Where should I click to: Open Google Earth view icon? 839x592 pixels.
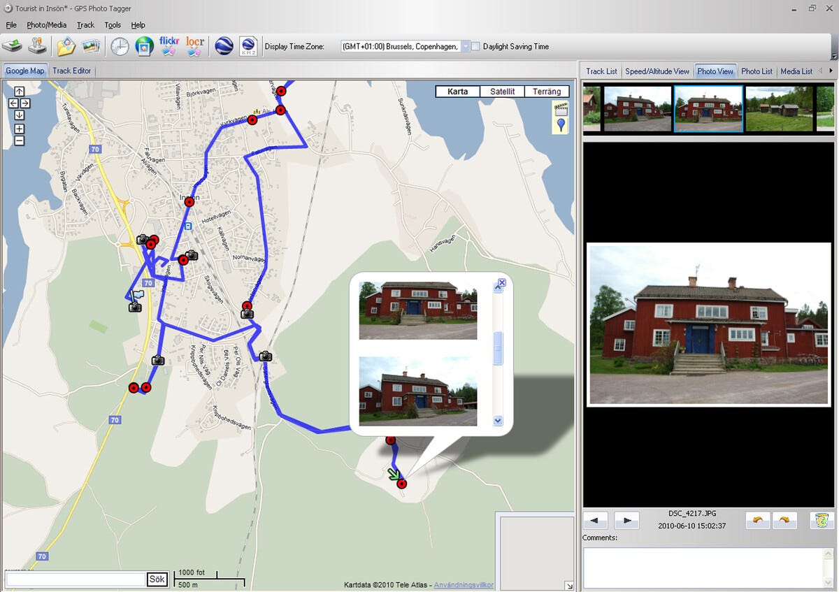pos(224,46)
